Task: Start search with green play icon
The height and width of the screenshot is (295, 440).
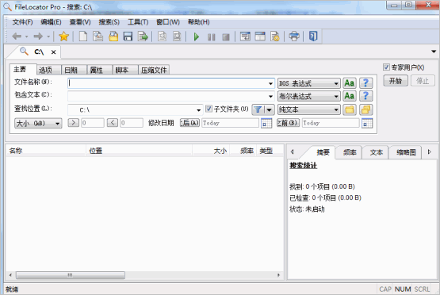Action: (197, 36)
